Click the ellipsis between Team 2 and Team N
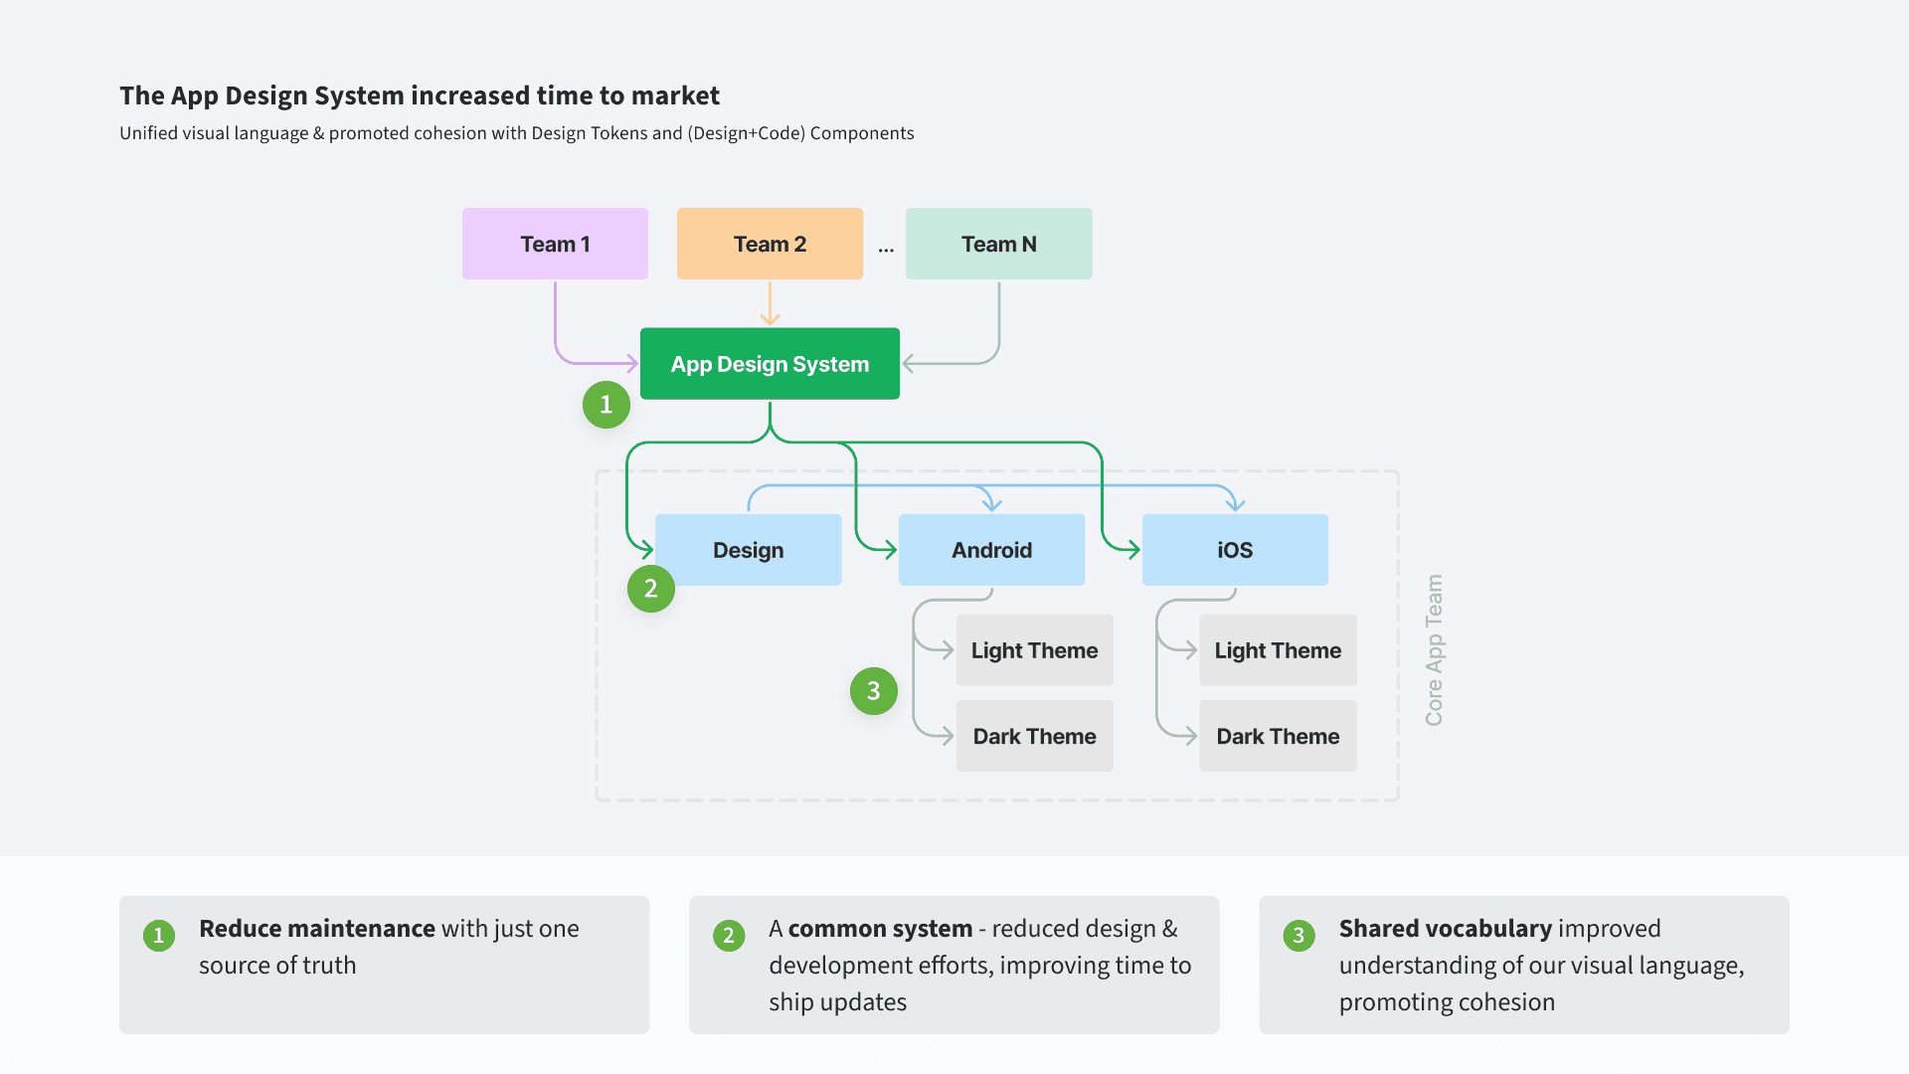 886,249
